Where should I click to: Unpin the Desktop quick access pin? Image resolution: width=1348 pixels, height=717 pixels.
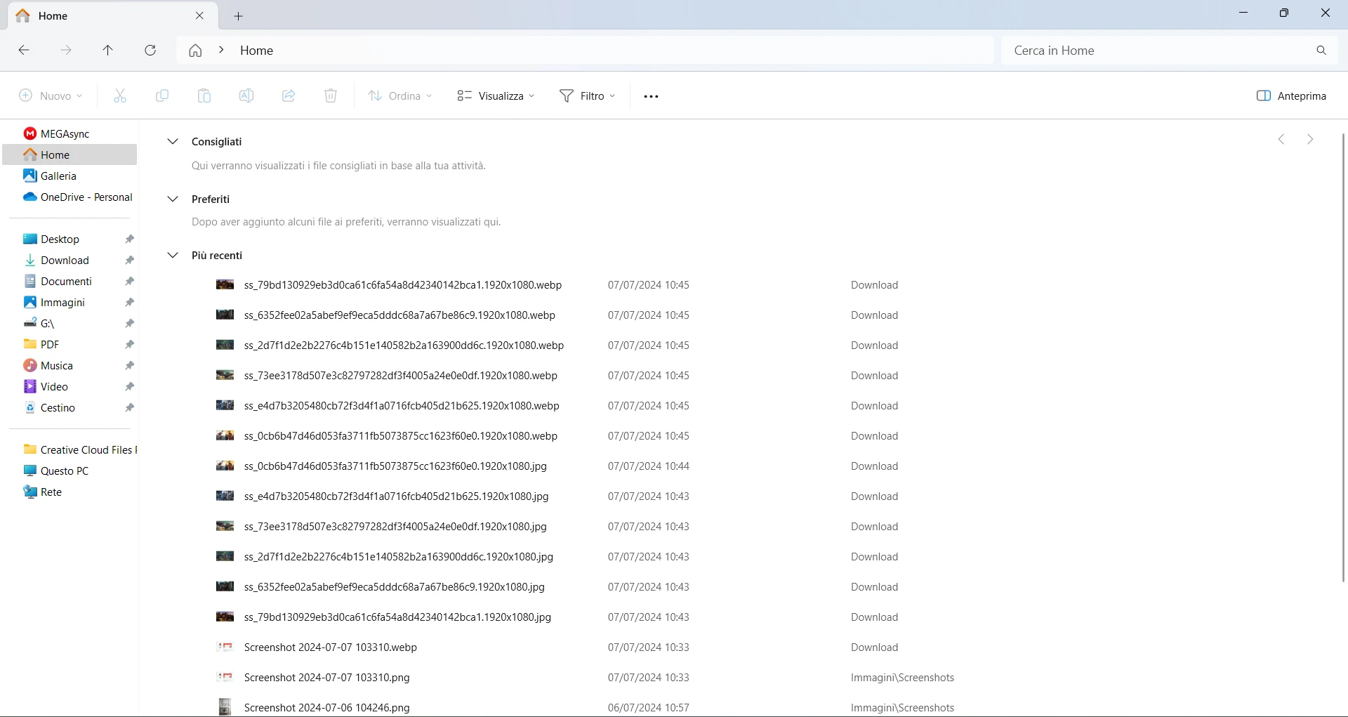129,239
